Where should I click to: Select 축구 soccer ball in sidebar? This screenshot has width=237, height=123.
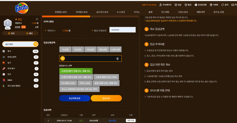coord(4,51)
